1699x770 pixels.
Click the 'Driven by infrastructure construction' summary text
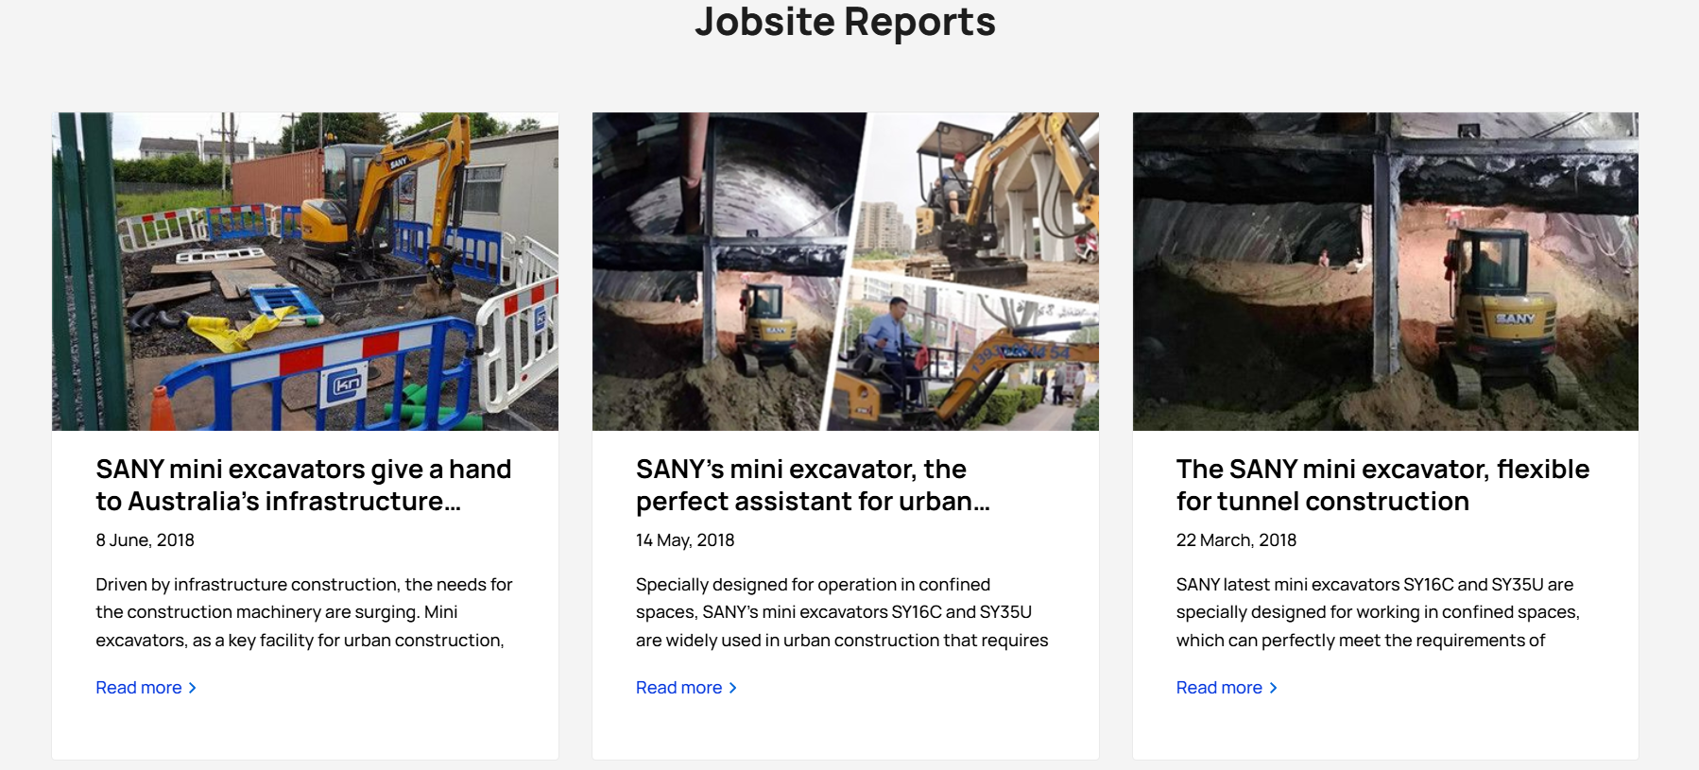click(303, 612)
